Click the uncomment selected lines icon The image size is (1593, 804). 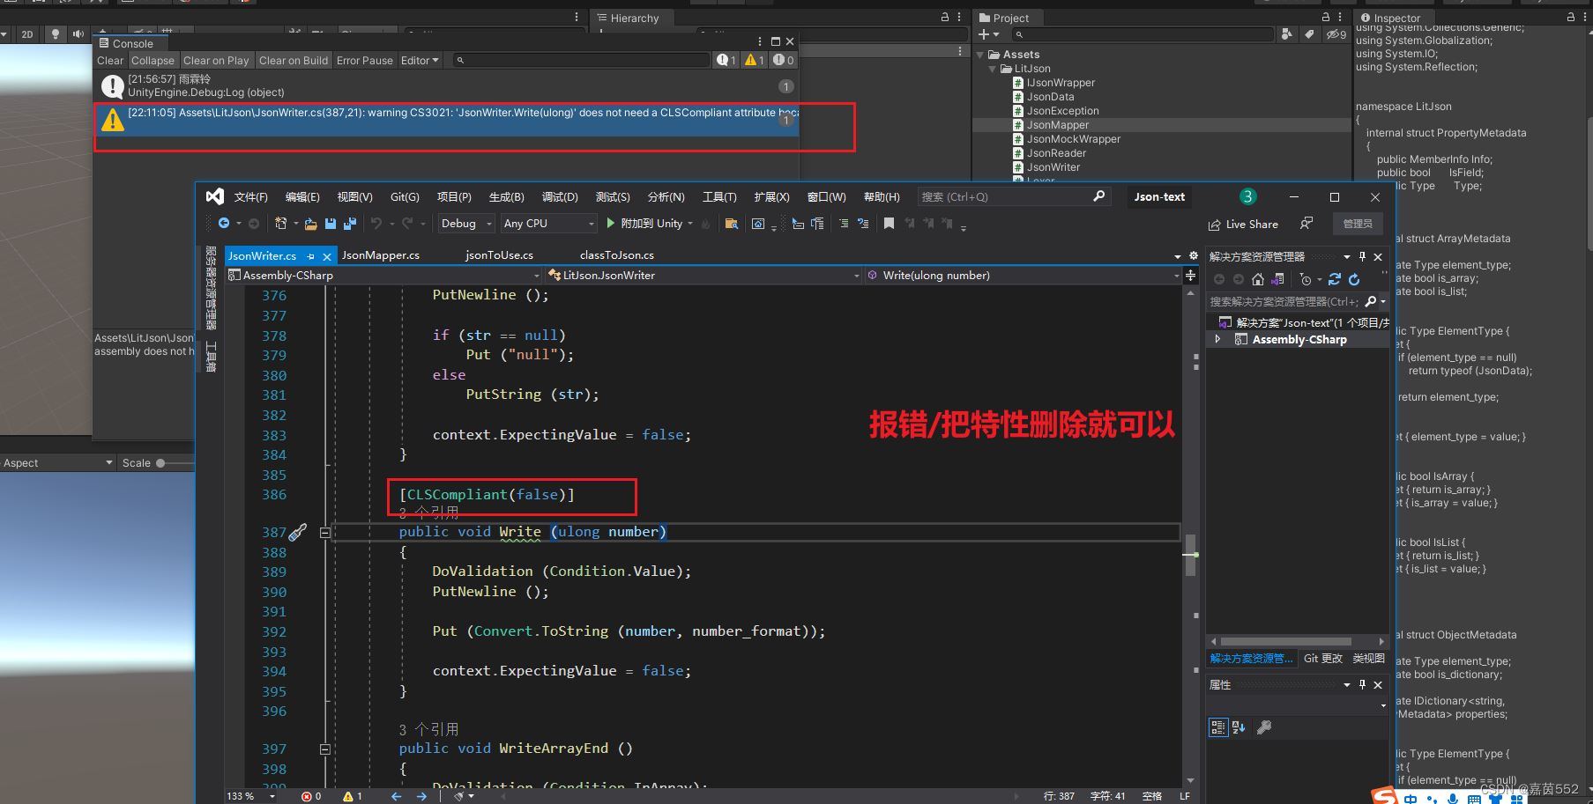(x=863, y=224)
